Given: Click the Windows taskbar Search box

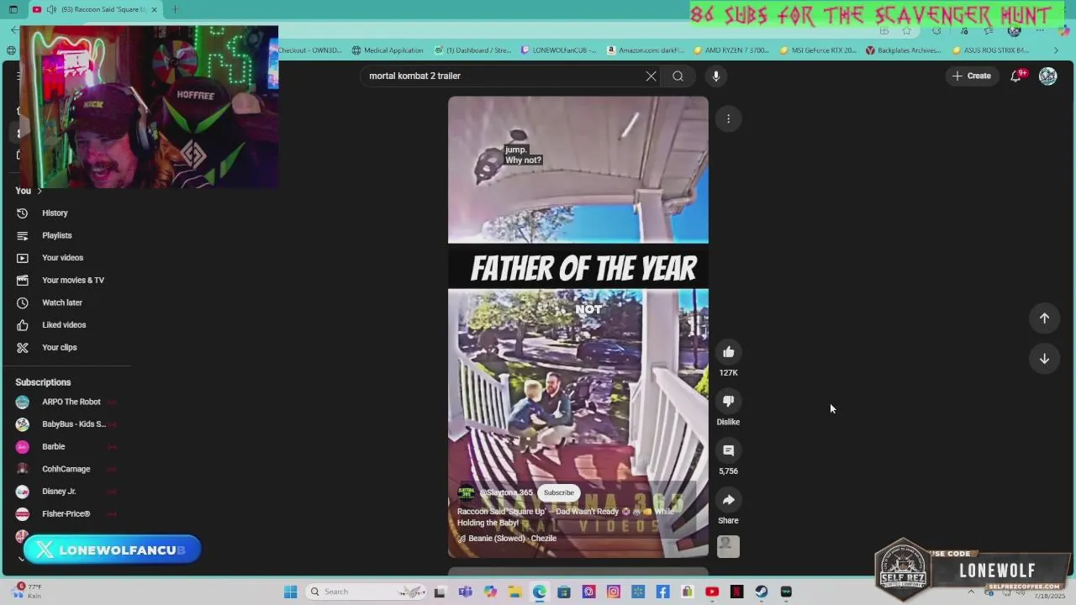Looking at the screenshot, I should [367, 592].
